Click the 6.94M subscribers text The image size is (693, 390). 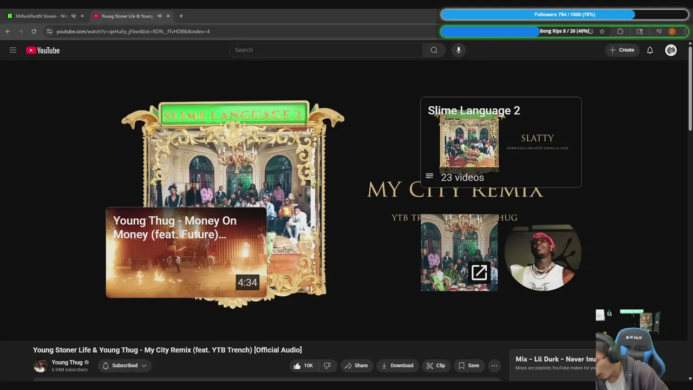pos(70,370)
